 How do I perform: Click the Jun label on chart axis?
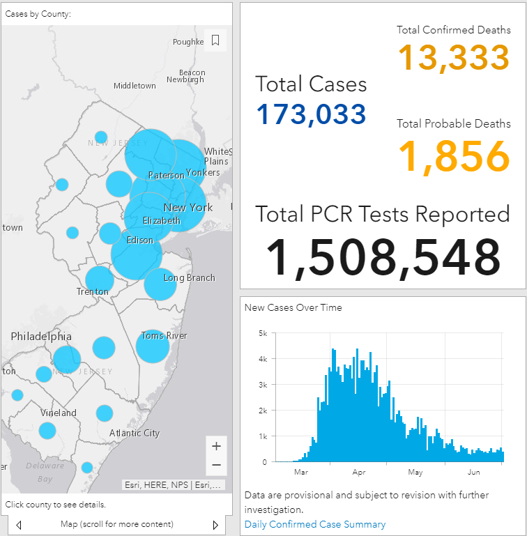pos(473,473)
